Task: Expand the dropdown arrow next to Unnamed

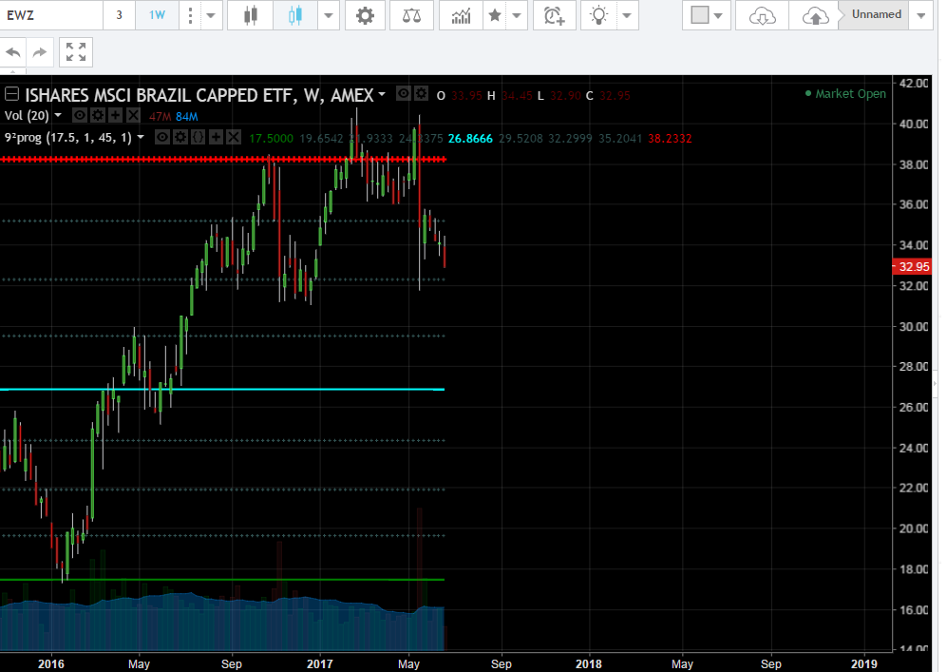Action: (919, 15)
